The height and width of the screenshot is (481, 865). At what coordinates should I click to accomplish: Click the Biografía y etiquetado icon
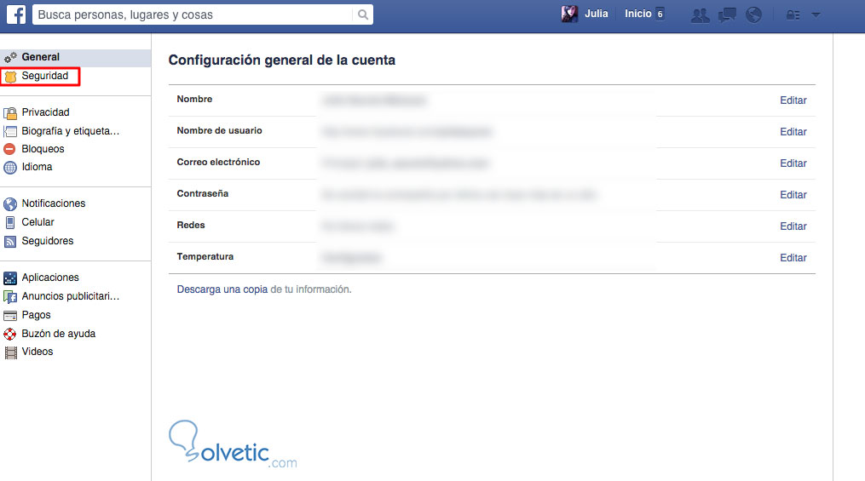(x=10, y=132)
